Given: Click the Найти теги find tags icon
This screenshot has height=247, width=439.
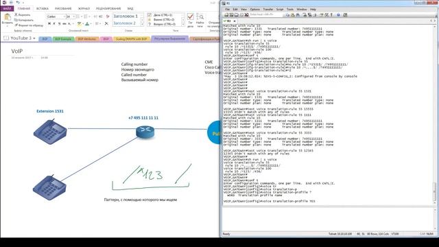Looking at the screenshot, I should pos(200,20).
